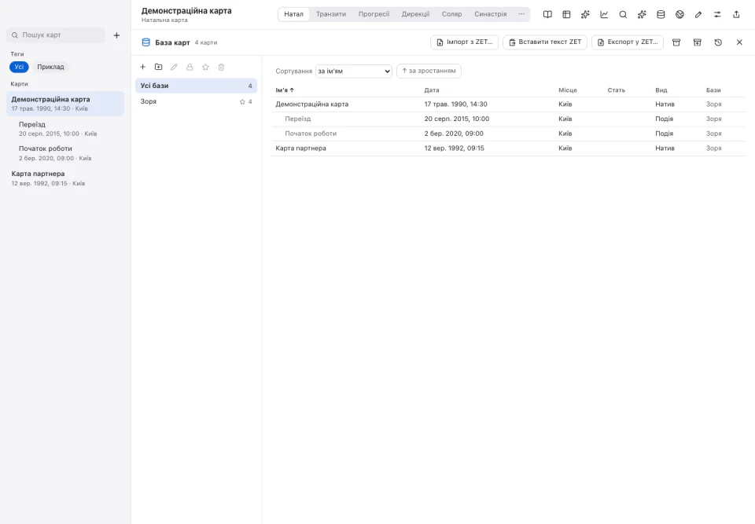Toggle the favorite star on the Зоря row

242,101
